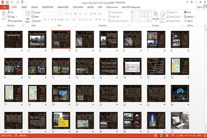Open Shape Outline dropdown
207x138 pixels.
174,17
